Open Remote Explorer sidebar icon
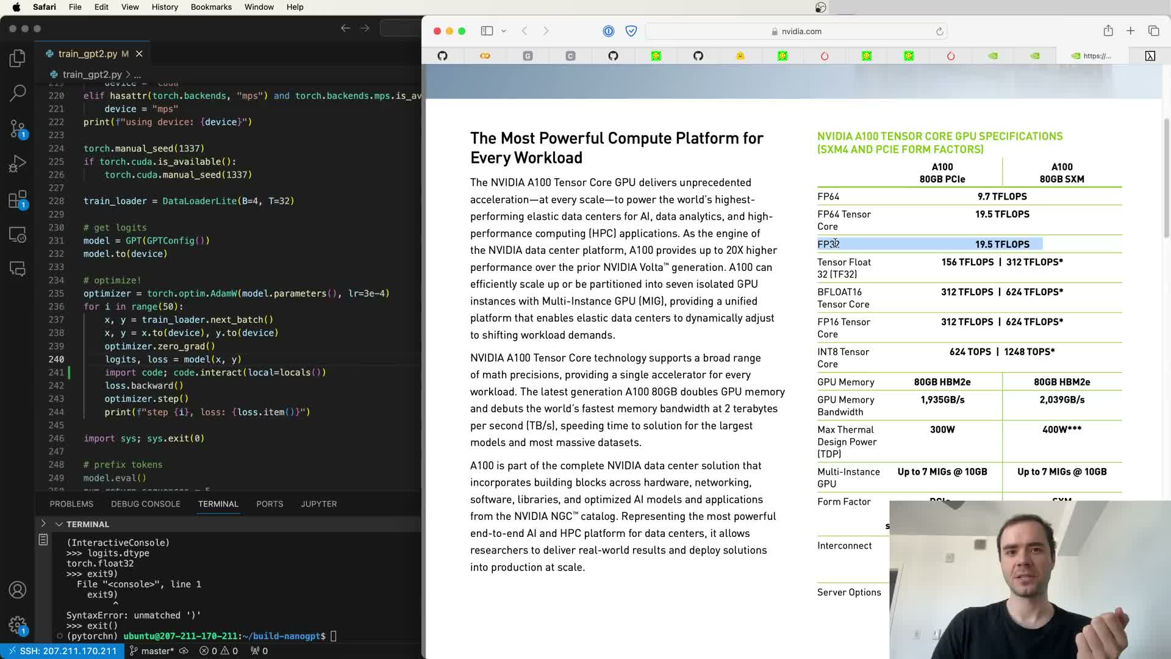1171x659 pixels. (18, 235)
